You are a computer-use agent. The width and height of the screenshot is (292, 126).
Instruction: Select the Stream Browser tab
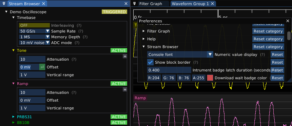(24, 4)
